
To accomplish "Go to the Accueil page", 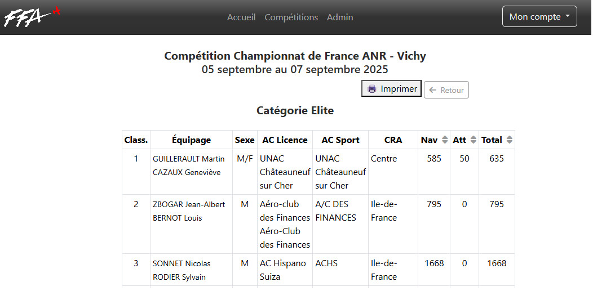I will click(x=241, y=17).
